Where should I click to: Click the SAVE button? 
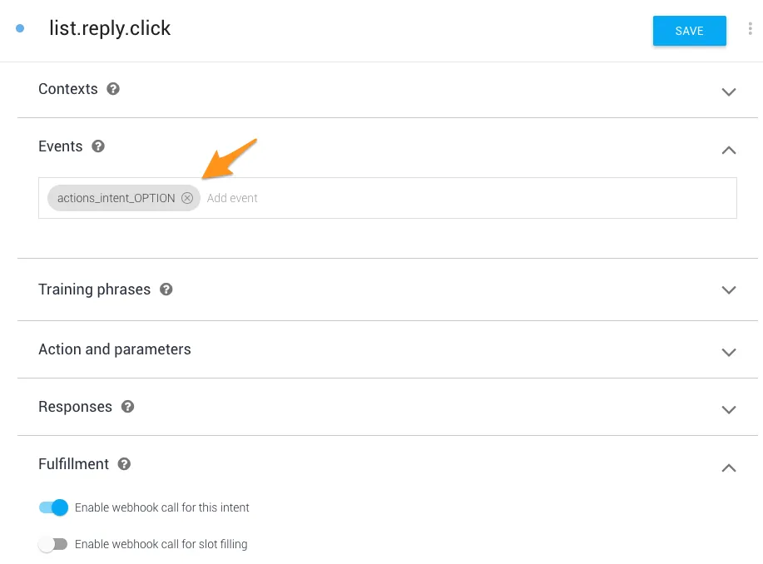(x=689, y=31)
